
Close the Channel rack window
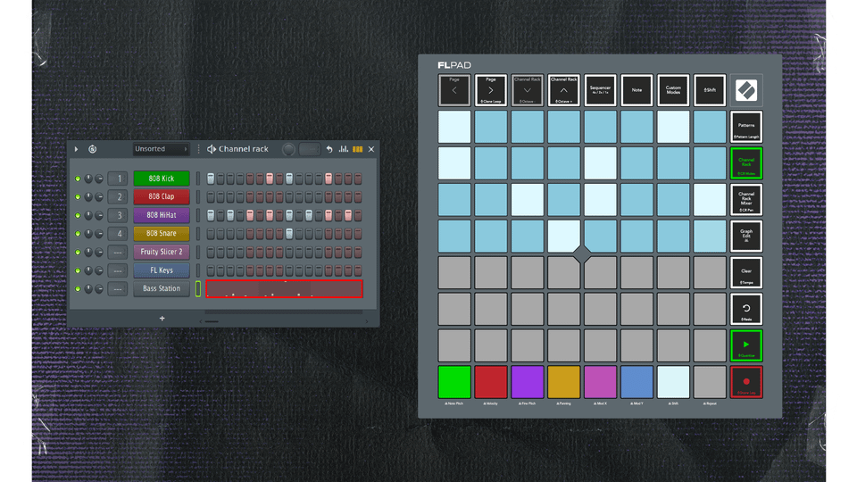(x=371, y=149)
